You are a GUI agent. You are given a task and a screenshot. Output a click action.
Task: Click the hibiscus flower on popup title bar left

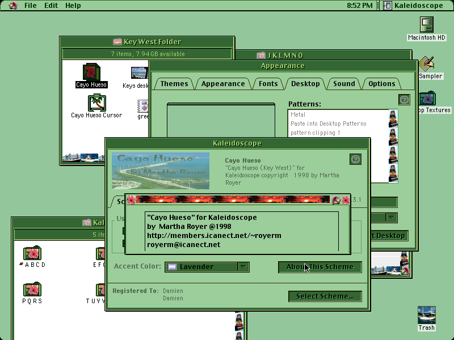[131, 200]
